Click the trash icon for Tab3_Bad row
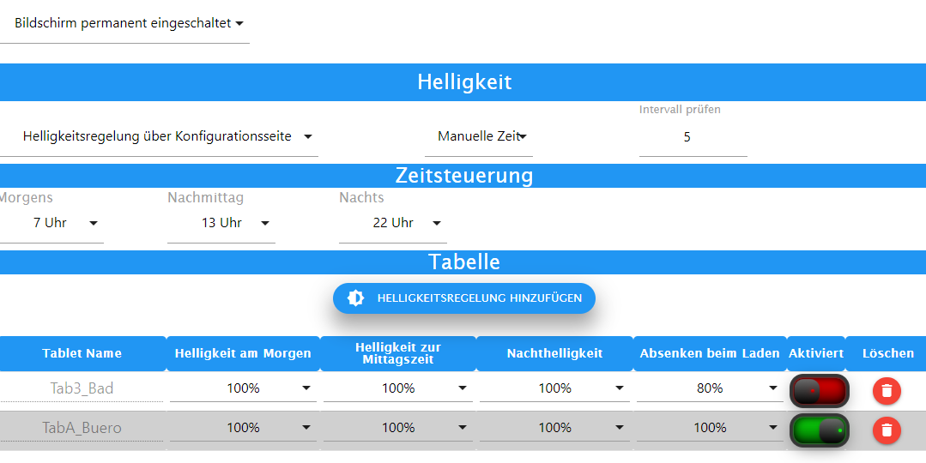This screenshot has width=926, height=463. [x=887, y=390]
